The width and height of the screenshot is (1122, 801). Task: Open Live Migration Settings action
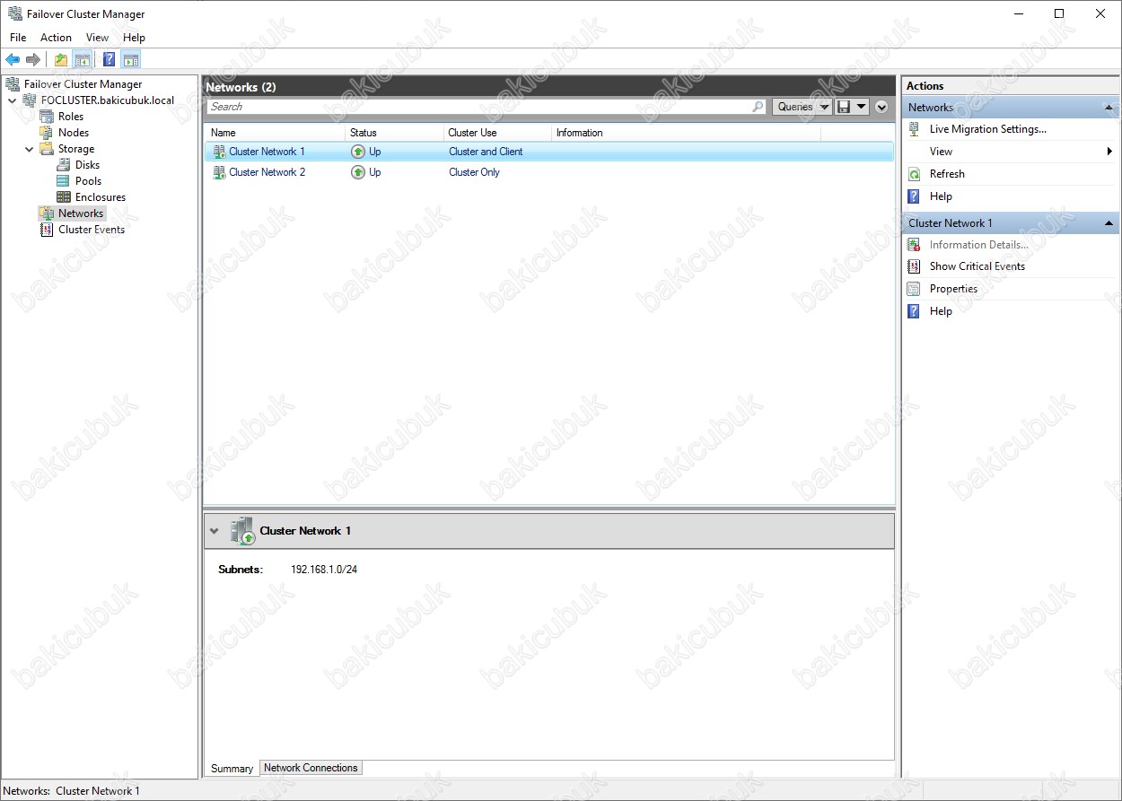coord(987,129)
